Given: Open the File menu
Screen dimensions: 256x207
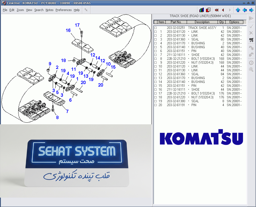Looking at the screenshot, I should [5, 10].
